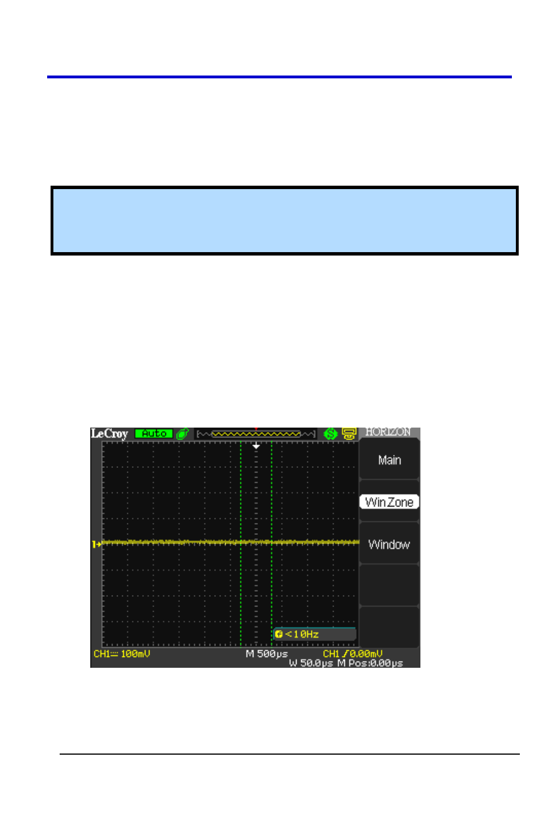Viewport: 542px width, 837px height.
Task: Click the green probe icon beside Auto
Action: [x=182, y=434]
